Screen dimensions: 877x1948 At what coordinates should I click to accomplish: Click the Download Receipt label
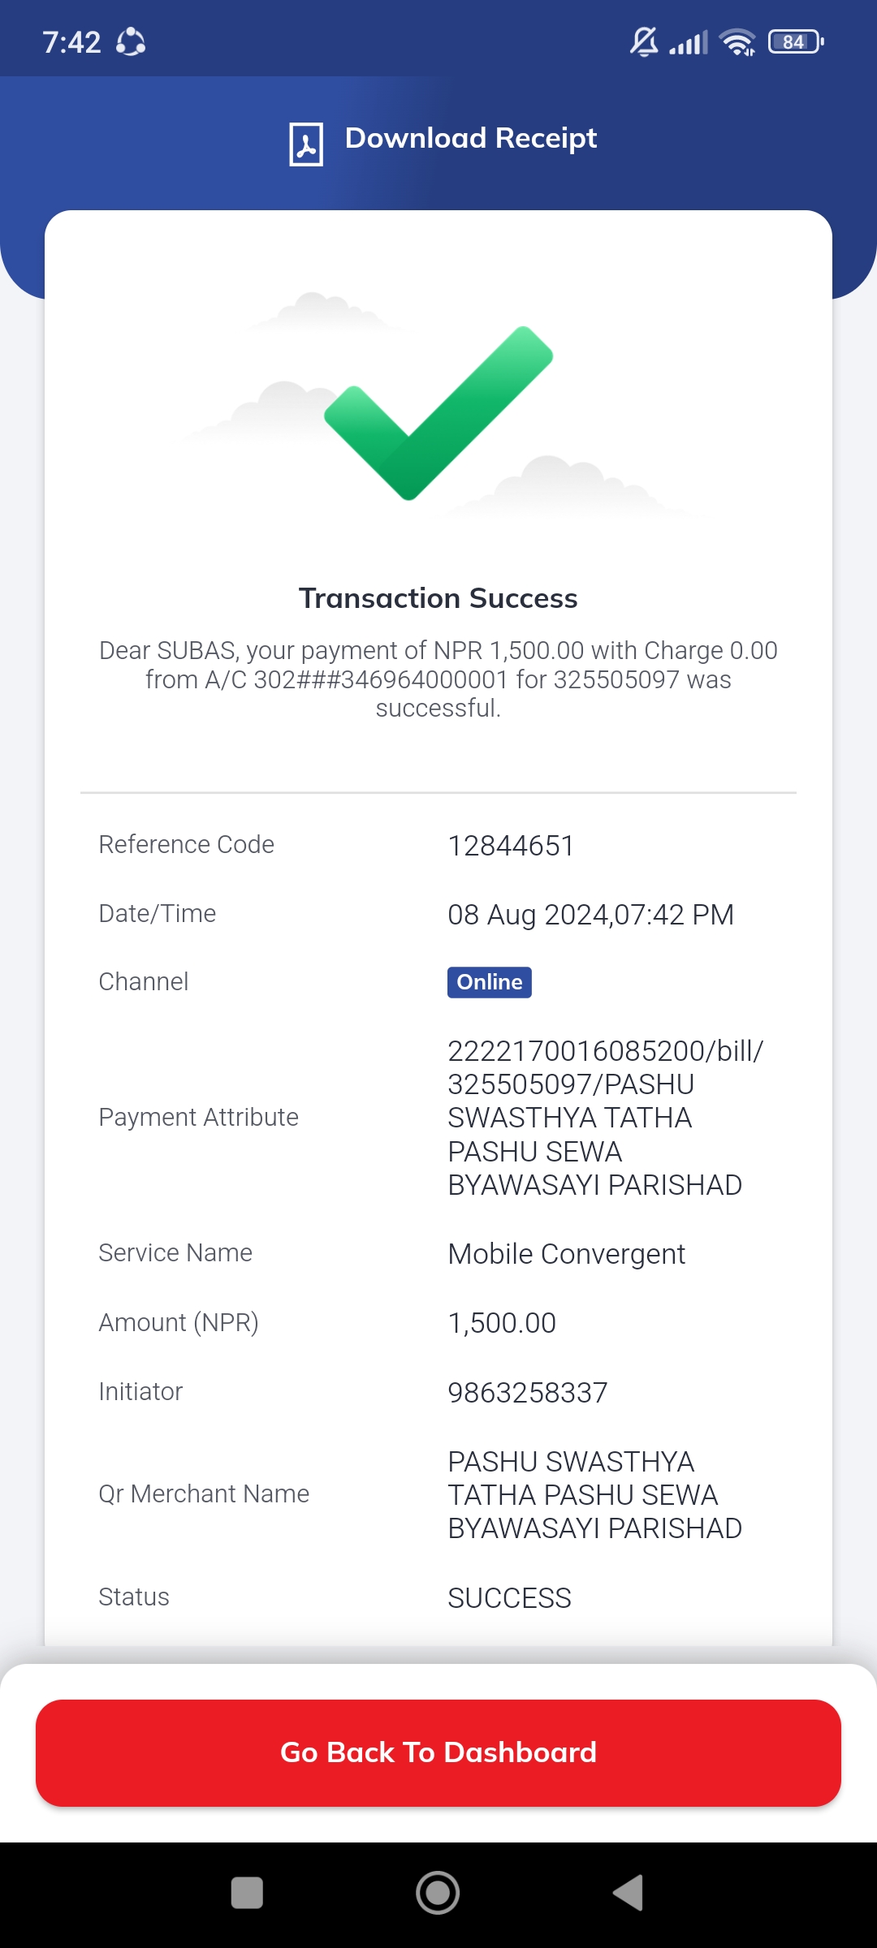click(470, 139)
